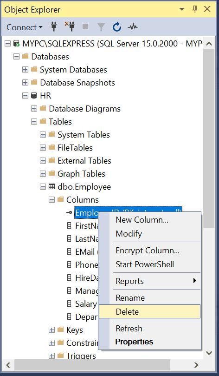
Task: Click the primary key icon of EmployeeID column
Action: 69,212
